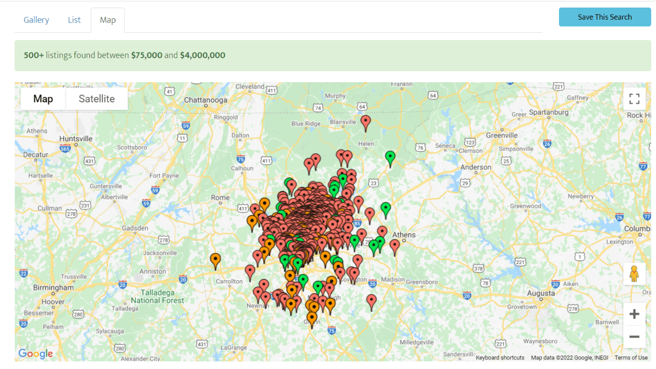Open the Keyboard shortcuts link
The width and height of the screenshot is (656, 369).
pyautogui.click(x=500, y=357)
